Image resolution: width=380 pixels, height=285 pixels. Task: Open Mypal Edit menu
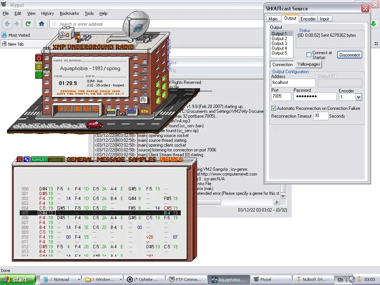click(x=18, y=13)
